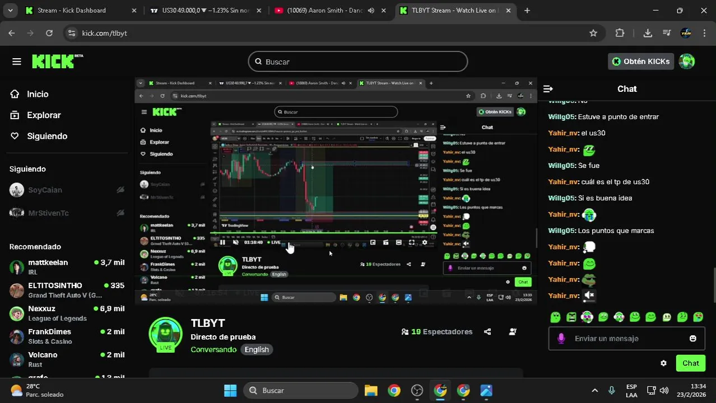Viewport: 716px width, 403px height.
Task: Open the followed channel SoyCaian
Action: point(67,190)
